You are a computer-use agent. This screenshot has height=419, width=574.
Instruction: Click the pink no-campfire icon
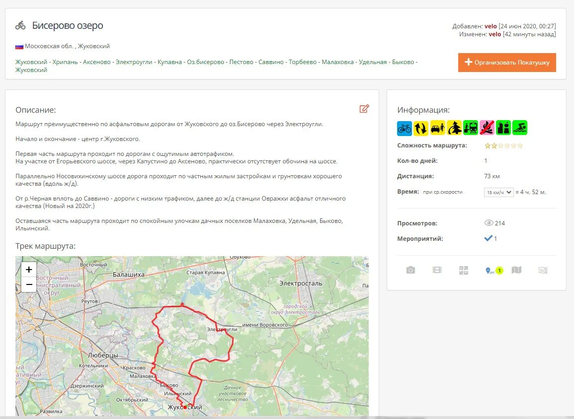pos(487,128)
